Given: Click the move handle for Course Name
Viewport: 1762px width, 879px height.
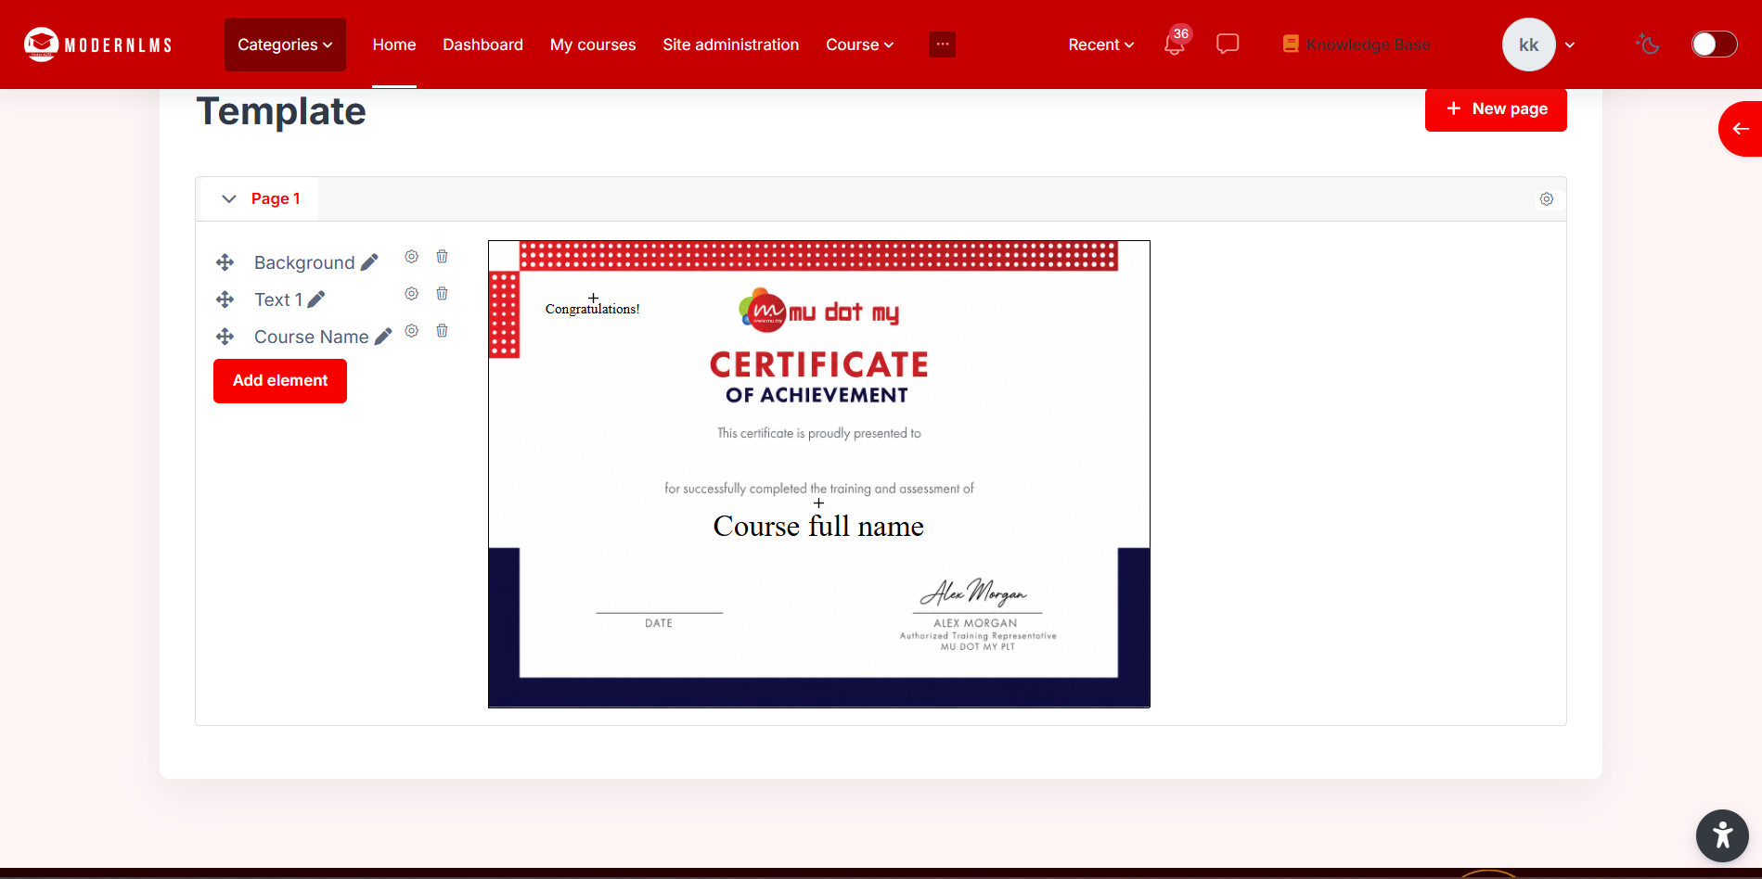Looking at the screenshot, I should (225, 337).
